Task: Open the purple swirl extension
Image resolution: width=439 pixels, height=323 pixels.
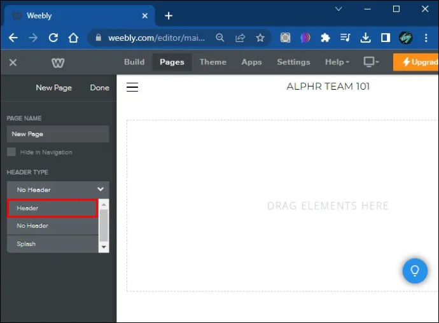Action: pyautogui.click(x=305, y=38)
